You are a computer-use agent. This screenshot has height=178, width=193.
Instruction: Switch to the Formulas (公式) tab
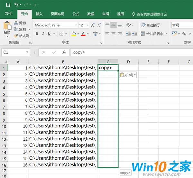coord(76,14)
